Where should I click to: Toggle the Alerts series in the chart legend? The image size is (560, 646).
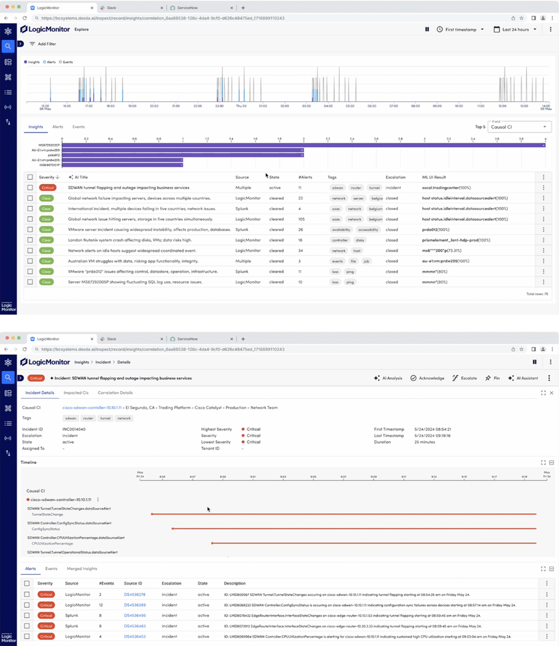[49, 62]
